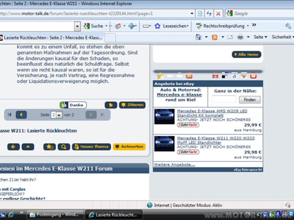This screenshot has height=220, width=294.
Task: Click the up arrow scroll-to-top button
Action: (x=28, y=147)
